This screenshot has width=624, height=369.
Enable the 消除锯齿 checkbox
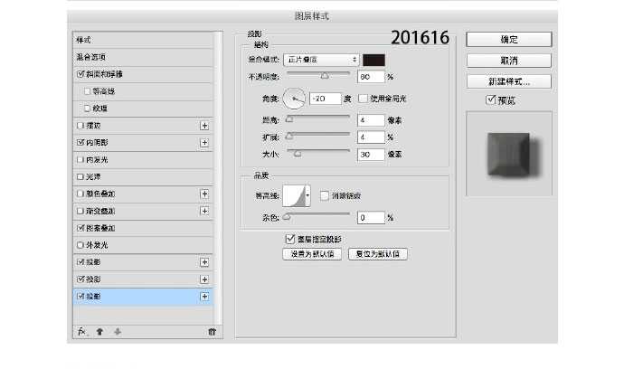point(325,195)
